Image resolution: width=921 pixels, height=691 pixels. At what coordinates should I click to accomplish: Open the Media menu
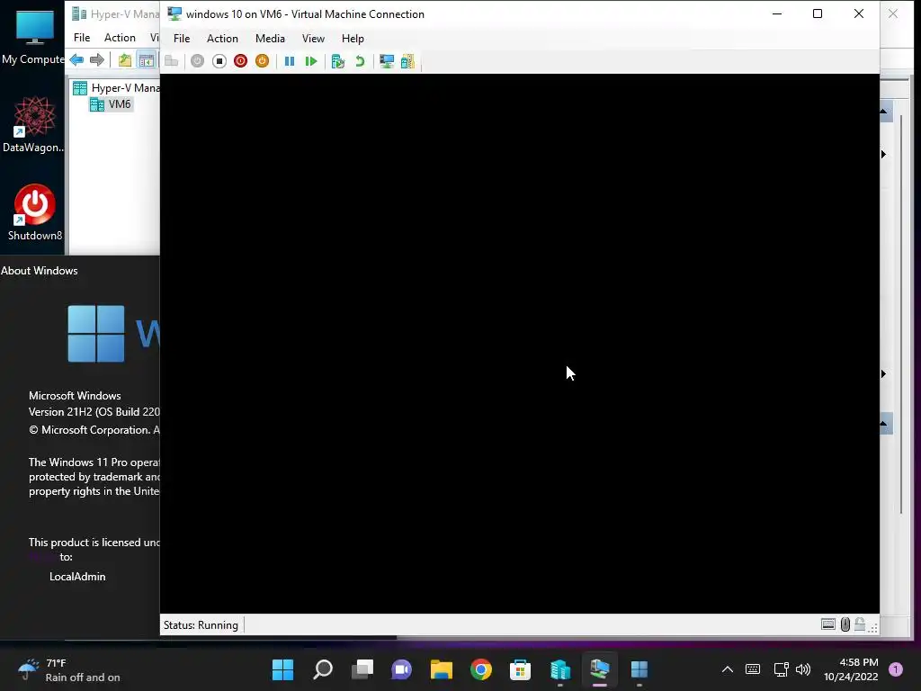point(270,38)
